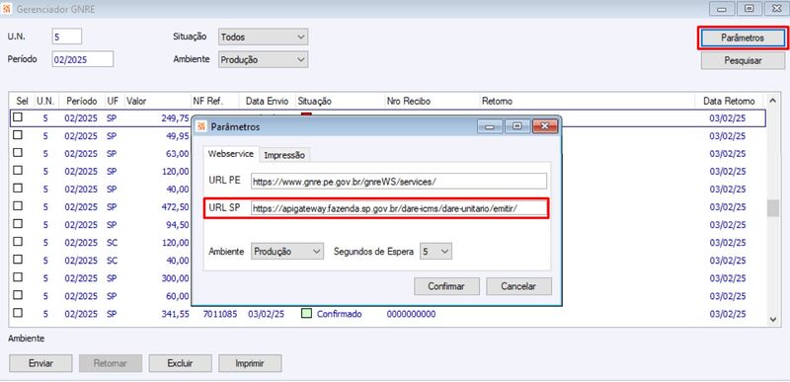Click the Data Retorno date in the 300,00 row
The height and width of the screenshot is (382, 790).
pos(728,278)
